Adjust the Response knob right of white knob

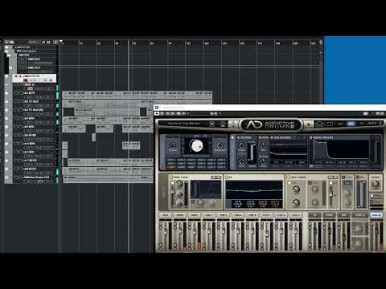click(220, 145)
